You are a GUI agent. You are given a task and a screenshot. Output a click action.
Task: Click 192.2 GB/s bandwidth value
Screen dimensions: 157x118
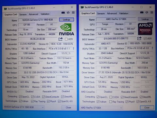point(64,68)
